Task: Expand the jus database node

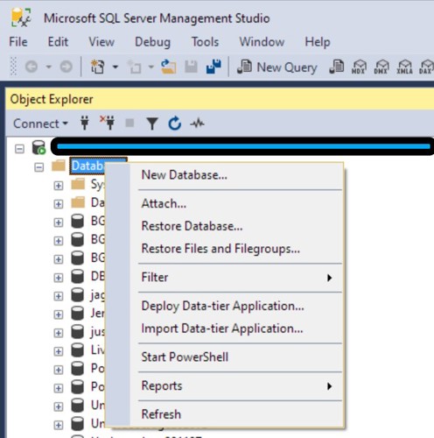Action: pyautogui.click(x=59, y=333)
